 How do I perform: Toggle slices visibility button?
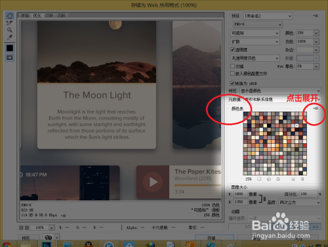click(10, 58)
